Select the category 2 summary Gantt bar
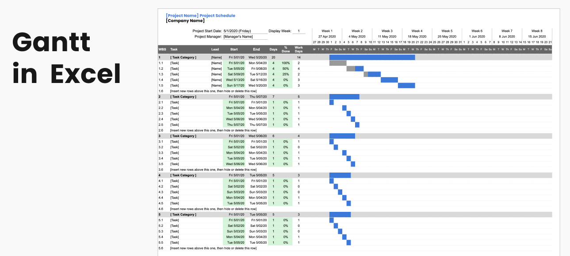The height and width of the screenshot is (256, 570). [x=344, y=97]
